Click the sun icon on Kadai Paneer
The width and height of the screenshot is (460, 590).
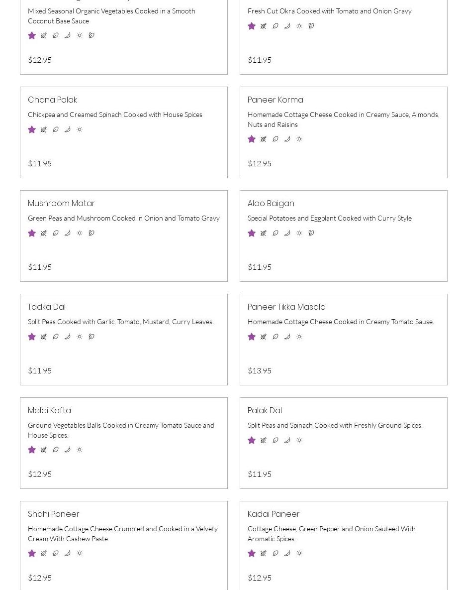click(299, 553)
